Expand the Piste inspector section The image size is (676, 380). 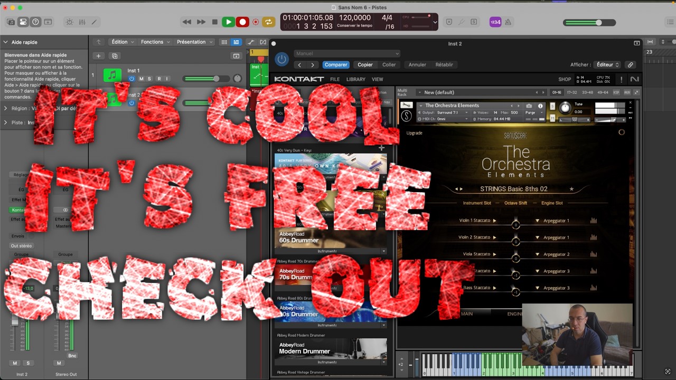[6, 122]
